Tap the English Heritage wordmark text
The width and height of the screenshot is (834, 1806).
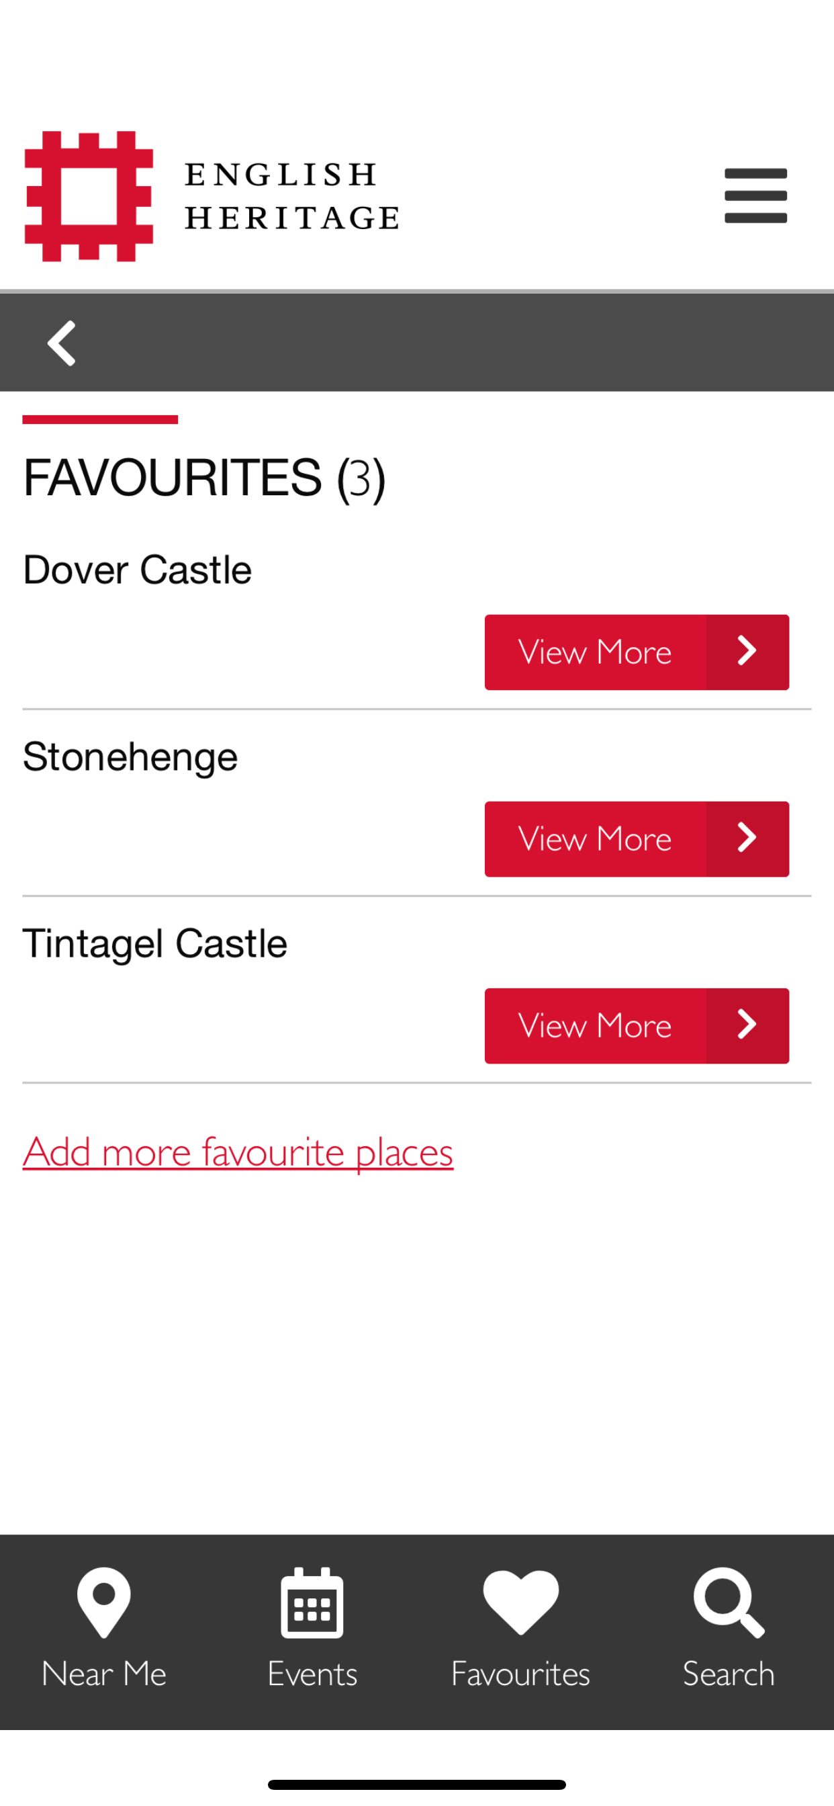pyautogui.click(x=291, y=196)
